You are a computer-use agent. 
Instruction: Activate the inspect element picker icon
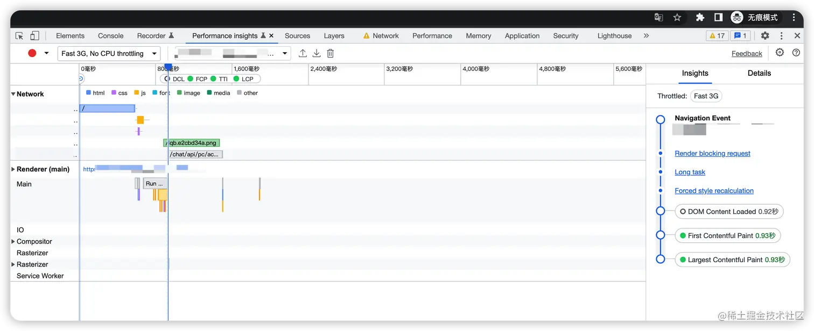click(19, 36)
